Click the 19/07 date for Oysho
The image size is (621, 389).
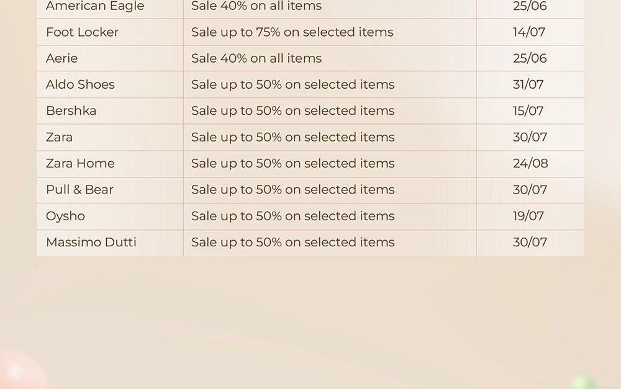[x=528, y=216]
